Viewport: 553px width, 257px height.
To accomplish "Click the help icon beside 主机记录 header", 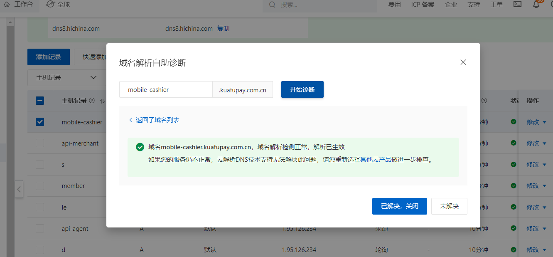I will (x=92, y=101).
